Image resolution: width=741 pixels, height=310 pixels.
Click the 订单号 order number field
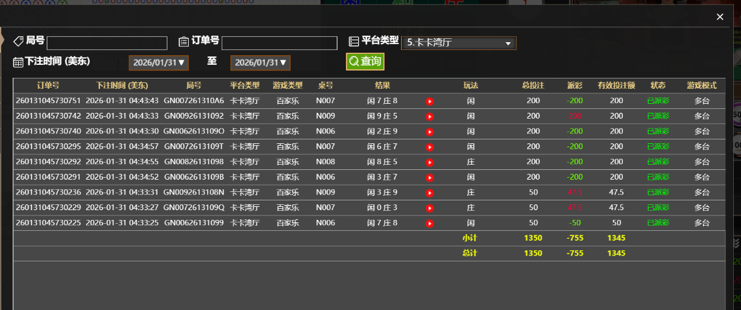point(279,43)
